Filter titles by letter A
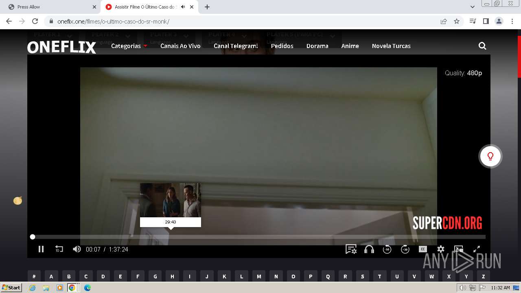Image resolution: width=521 pixels, height=293 pixels. [x=51, y=276]
